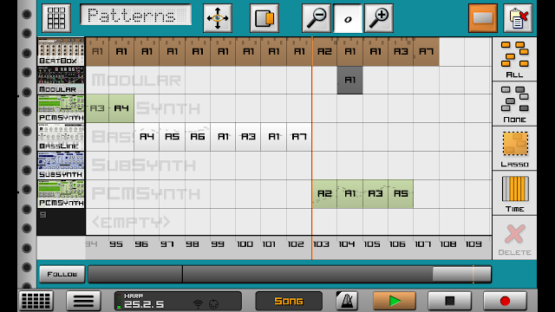Stop playback with the Stop button
This screenshot has height=312, width=555.
(449, 301)
